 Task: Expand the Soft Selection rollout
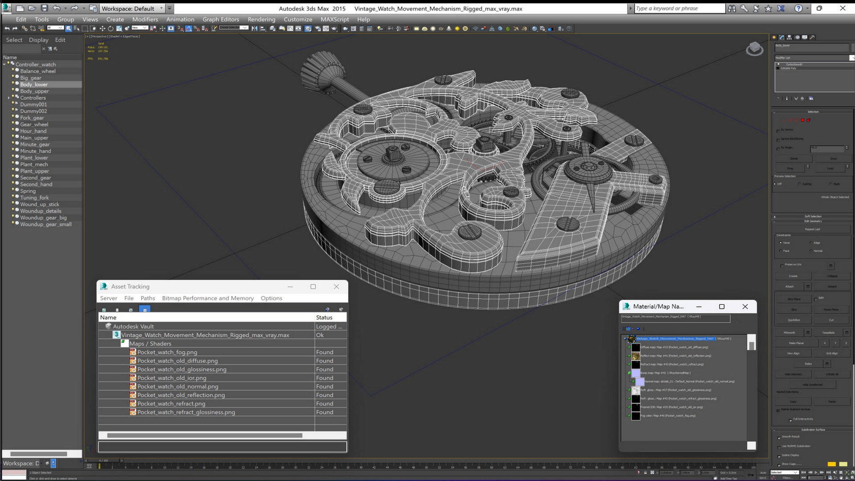point(813,216)
